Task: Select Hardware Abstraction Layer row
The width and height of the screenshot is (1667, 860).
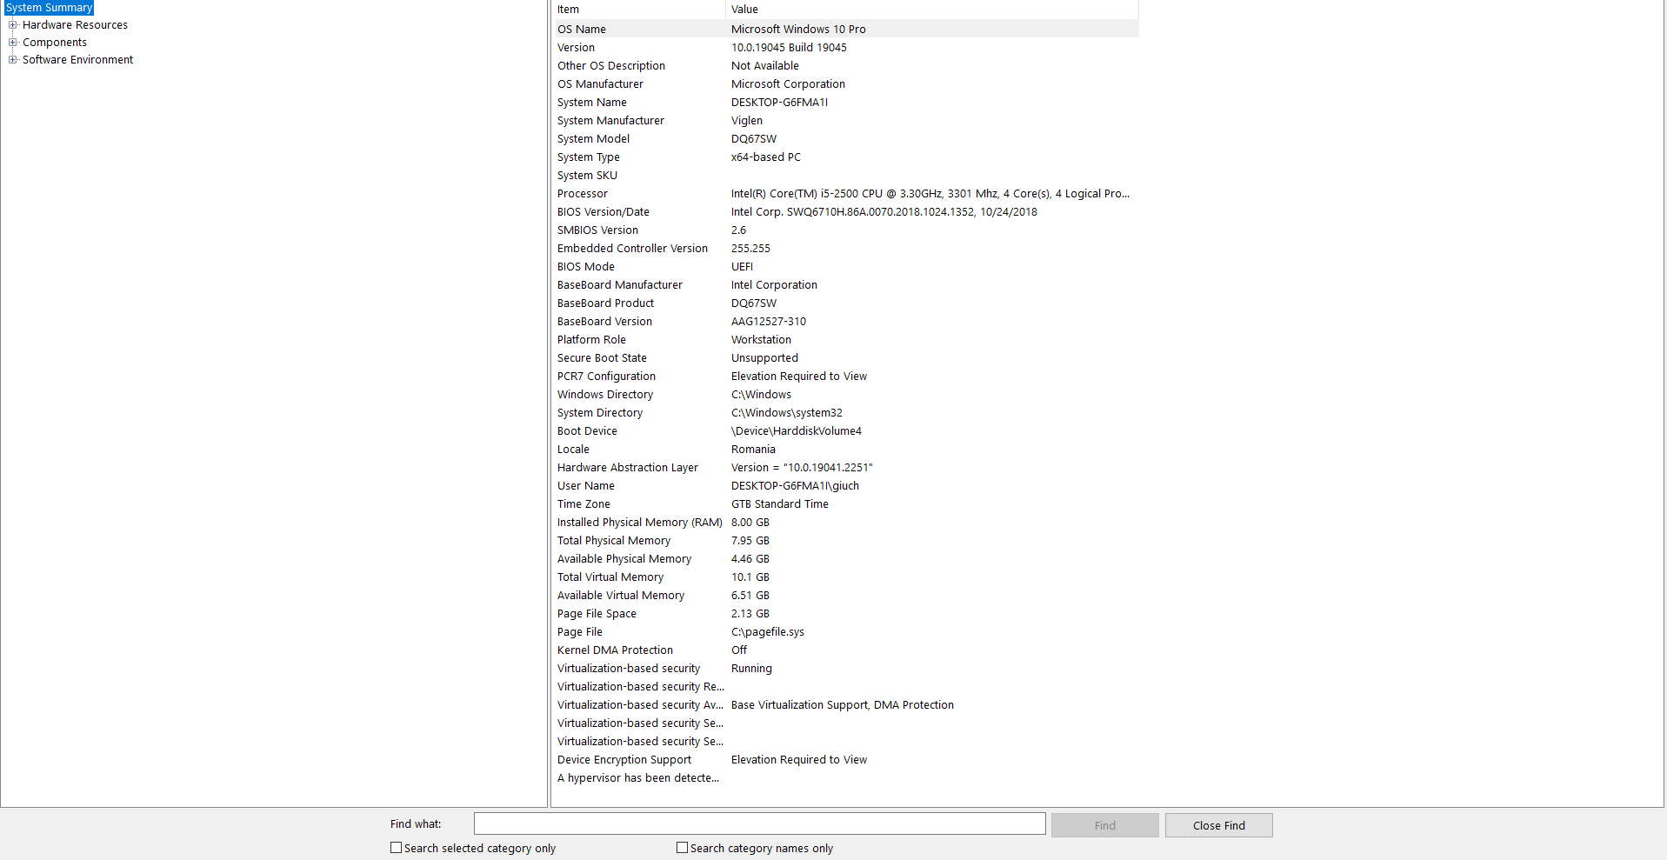Action: click(x=846, y=468)
